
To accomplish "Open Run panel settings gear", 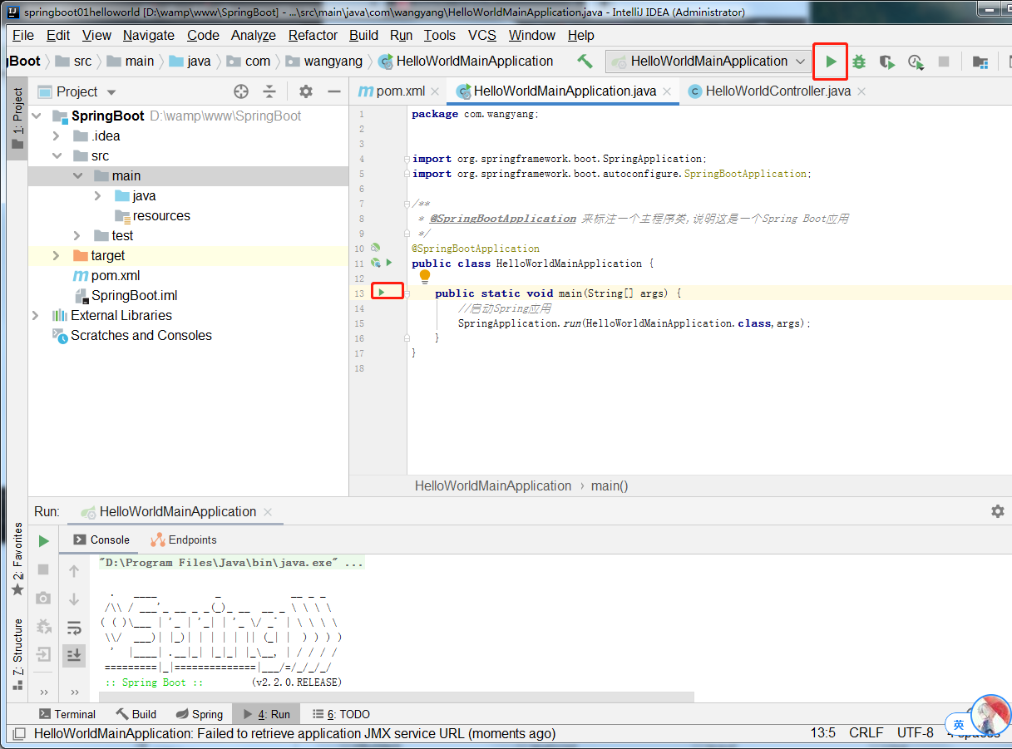I will tap(998, 511).
